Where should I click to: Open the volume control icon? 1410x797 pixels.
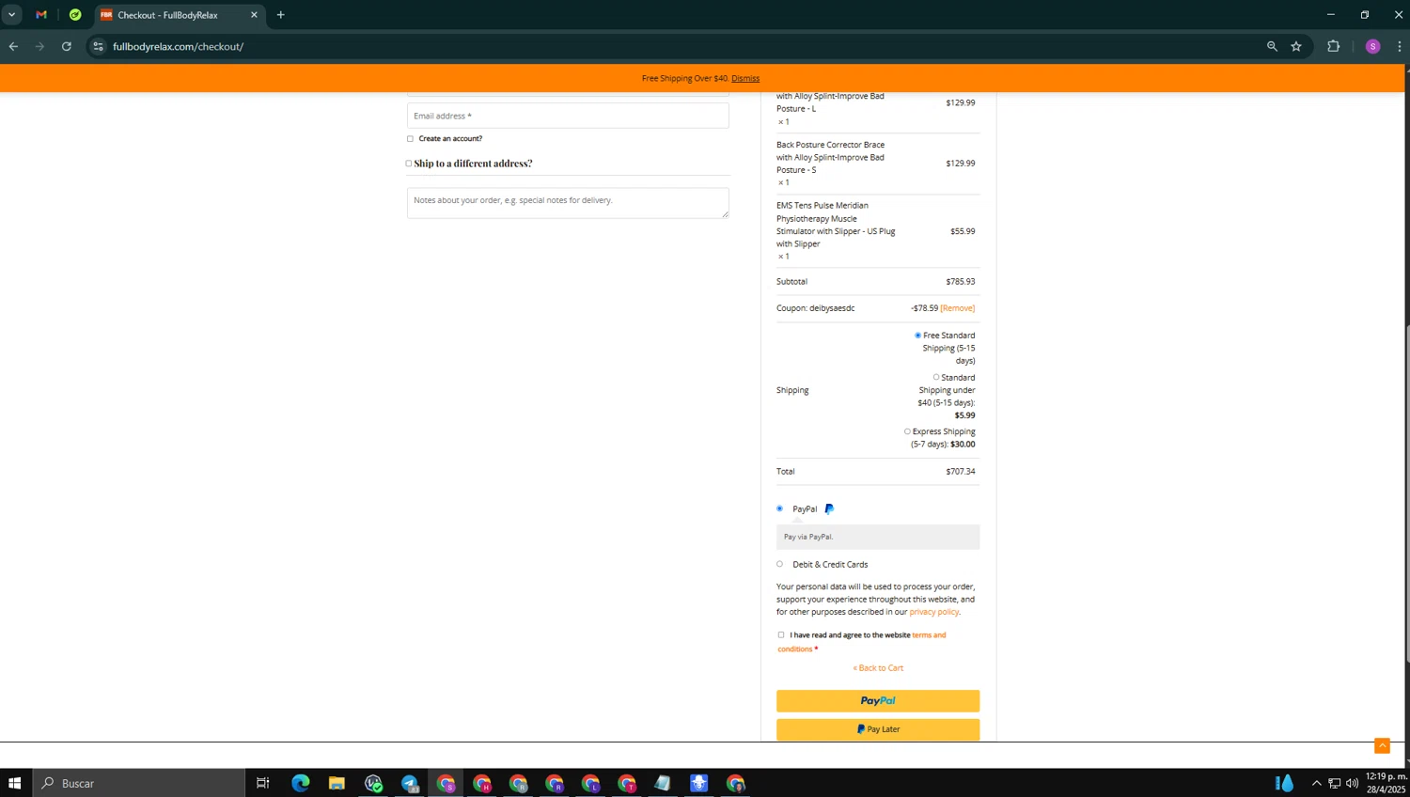(x=1353, y=783)
